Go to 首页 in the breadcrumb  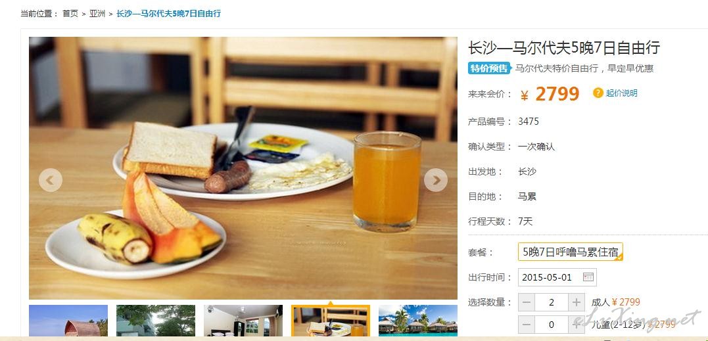(70, 14)
